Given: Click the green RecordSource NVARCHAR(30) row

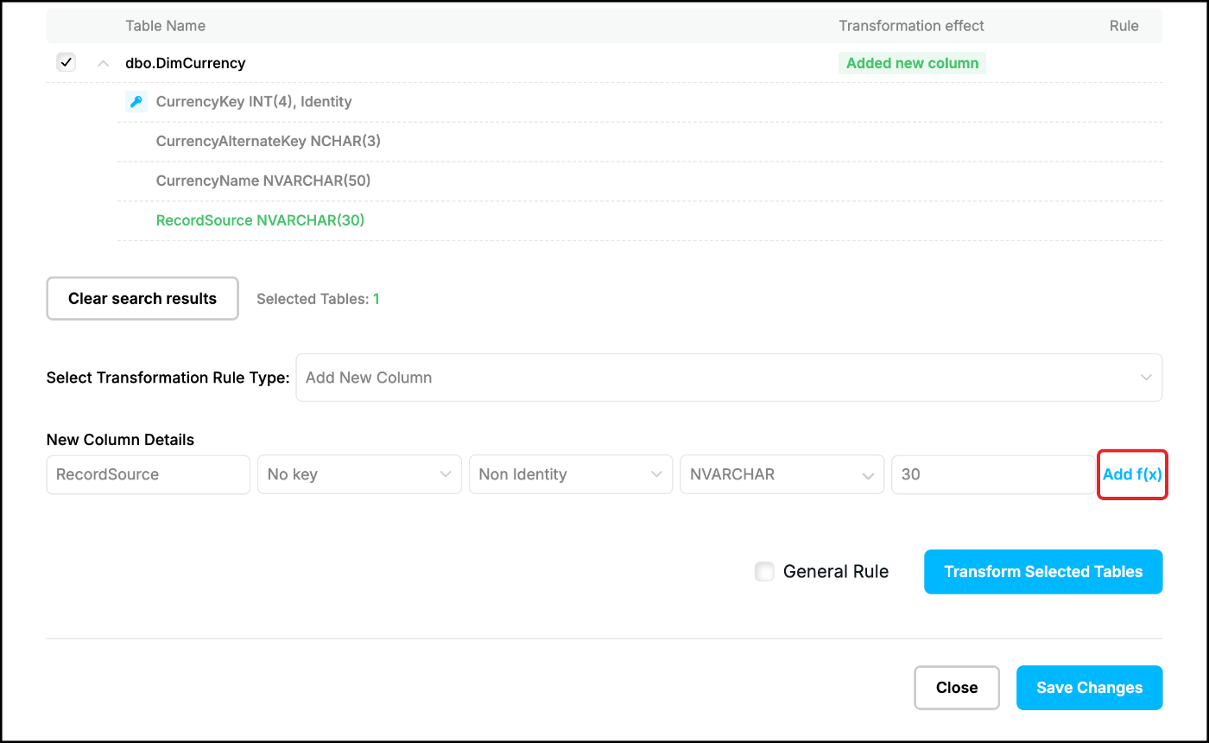Looking at the screenshot, I should click(640, 220).
